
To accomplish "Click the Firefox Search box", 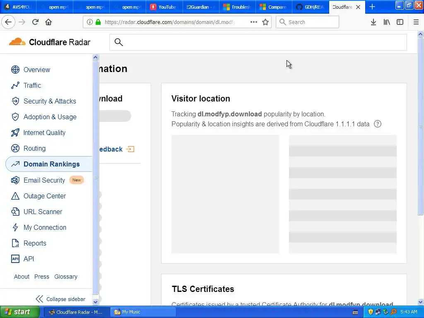I will pos(307,22).
